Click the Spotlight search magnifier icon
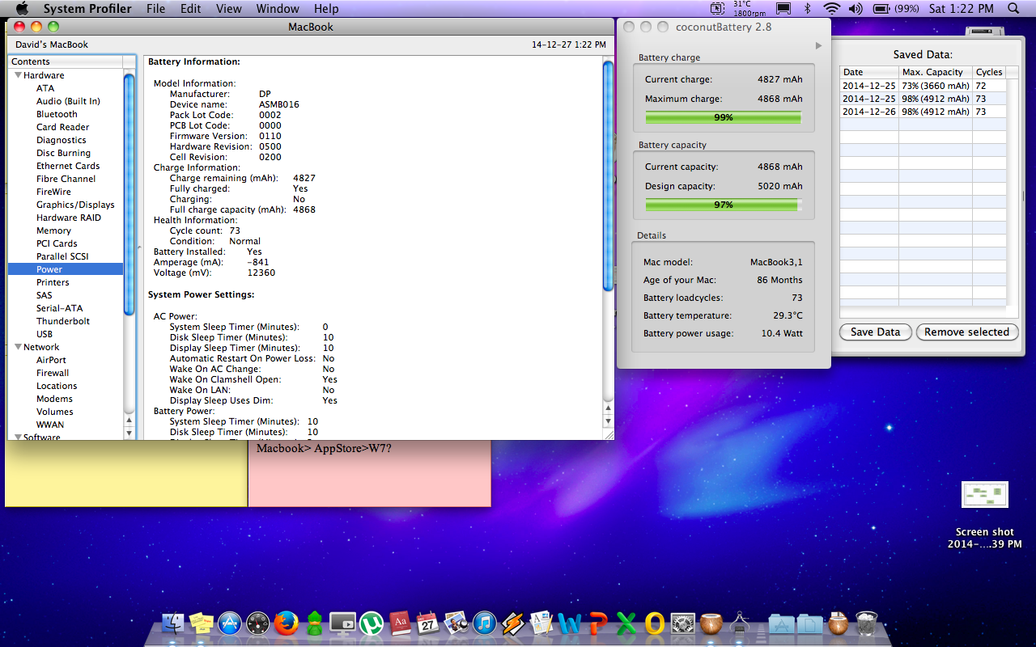This screenshot has width=1036, height=647. click(x=1013, y=9)
